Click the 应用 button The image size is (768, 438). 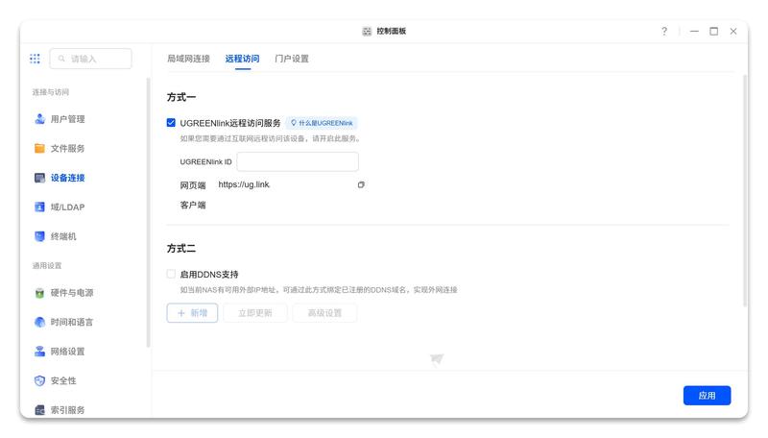click(707, 396)
